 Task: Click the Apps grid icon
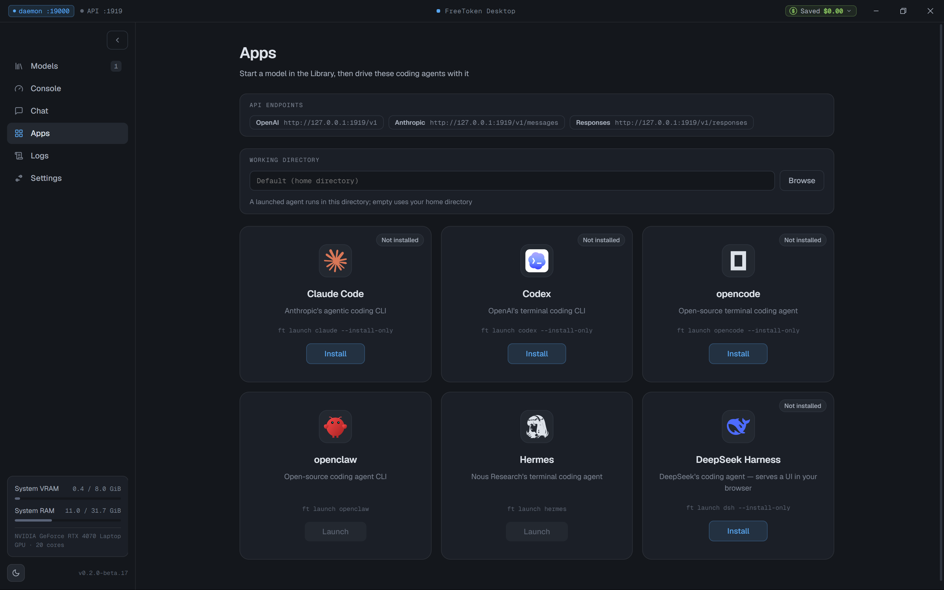pyautogui.click(x=19, y=133)
